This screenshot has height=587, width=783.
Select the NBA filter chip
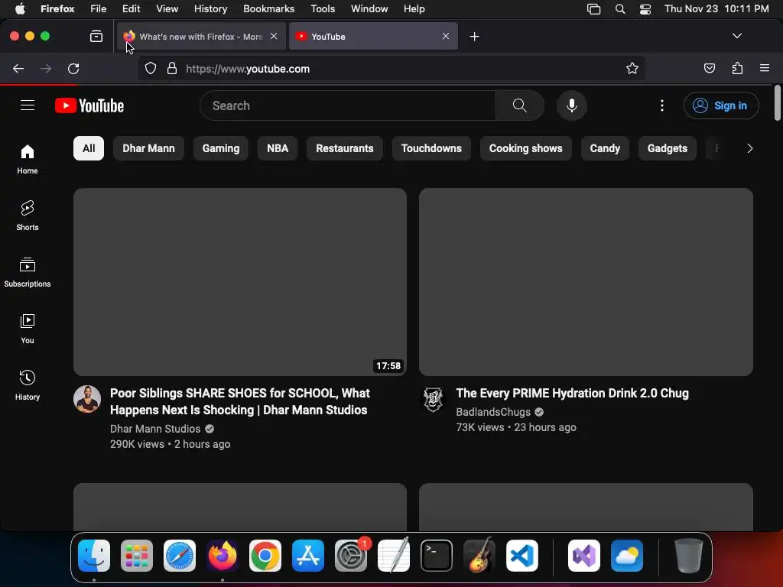coord(278,148)
